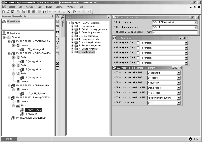
Task: Select the 3.. Motor parameters folder
Action: (88, 36)
